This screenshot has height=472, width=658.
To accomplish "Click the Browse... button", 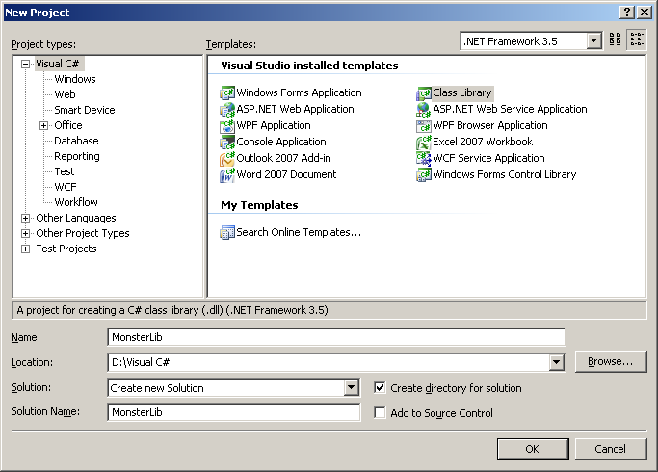I will point(611,361).
